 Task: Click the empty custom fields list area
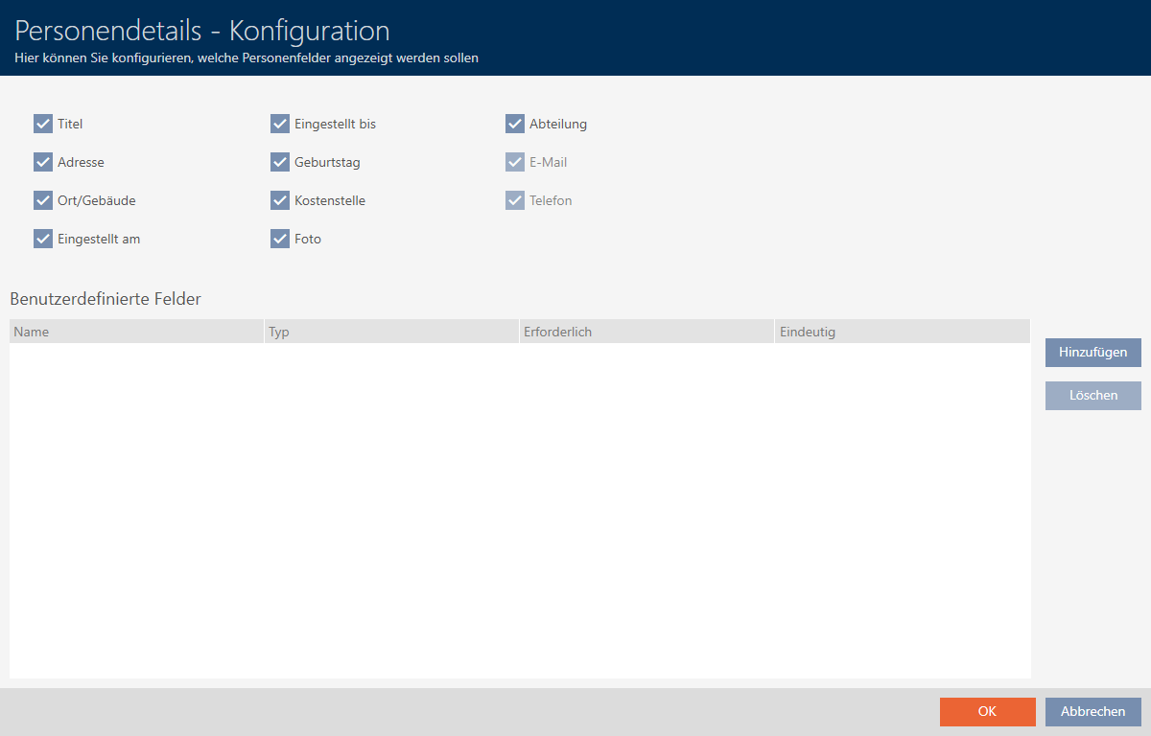click(x=520, y=510)
